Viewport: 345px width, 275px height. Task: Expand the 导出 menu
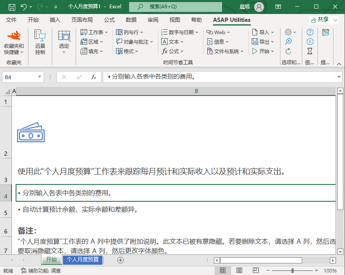pos(263,42)
